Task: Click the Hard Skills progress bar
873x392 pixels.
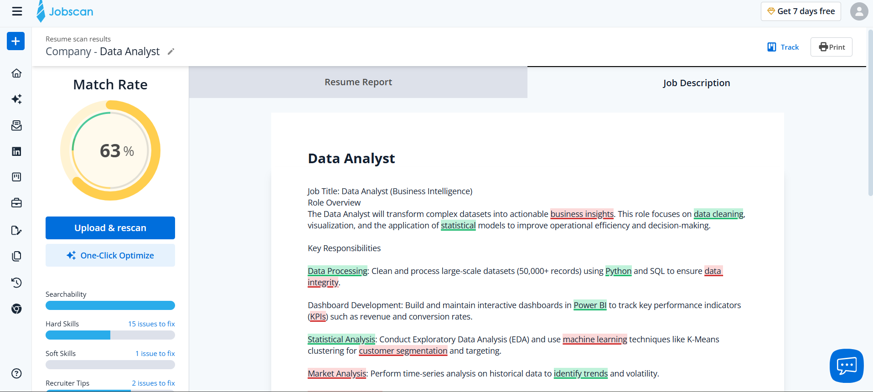Action: pos(110,335)
